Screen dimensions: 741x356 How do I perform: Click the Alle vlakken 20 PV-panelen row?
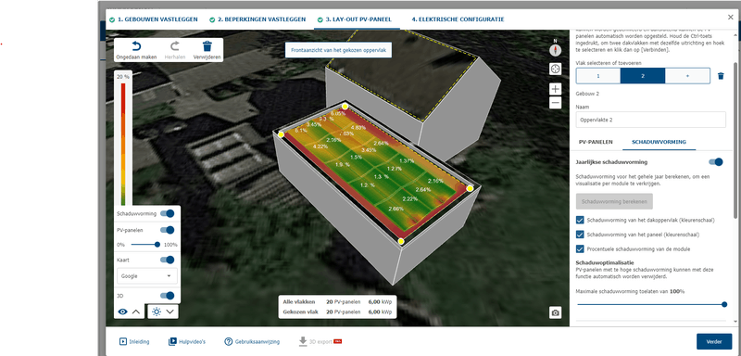(337, 301)
